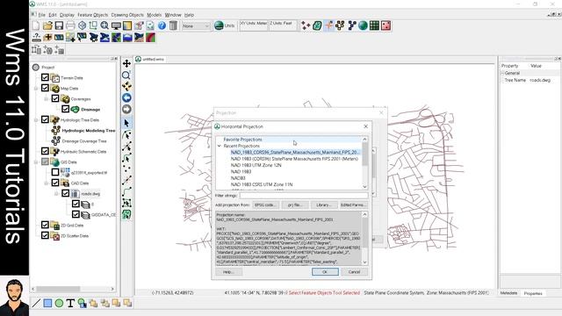Click the Save floppy disk icon
Viewport: 562px width, 316px height.
[59, 25]
